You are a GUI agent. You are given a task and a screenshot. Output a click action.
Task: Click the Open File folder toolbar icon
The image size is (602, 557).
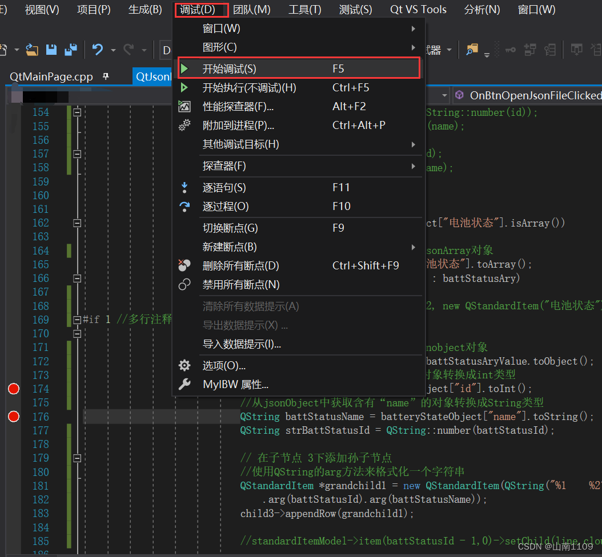coord(32,50)
